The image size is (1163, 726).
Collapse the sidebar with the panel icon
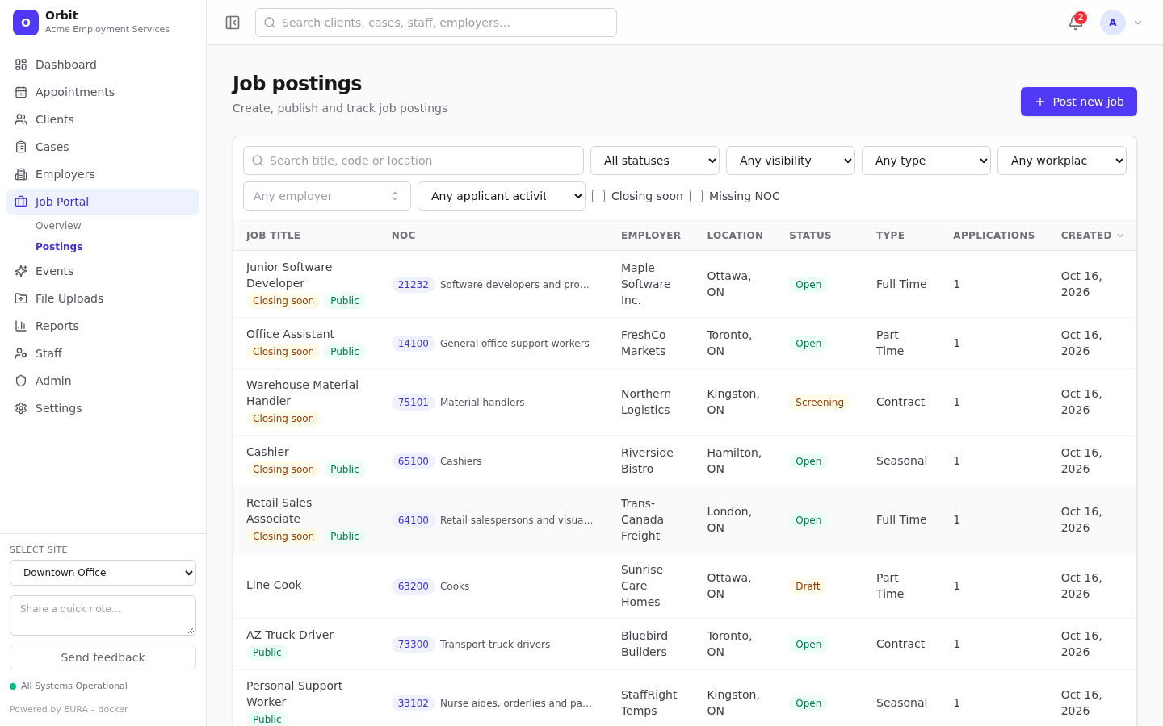[233, 23]
